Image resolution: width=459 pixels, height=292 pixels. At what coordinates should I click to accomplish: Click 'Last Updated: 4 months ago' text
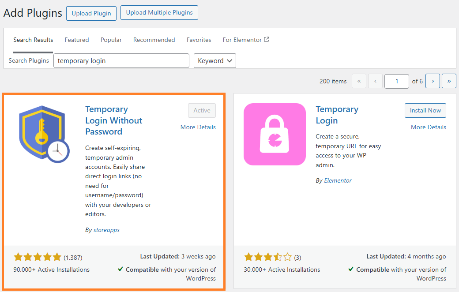coord(406,256)
